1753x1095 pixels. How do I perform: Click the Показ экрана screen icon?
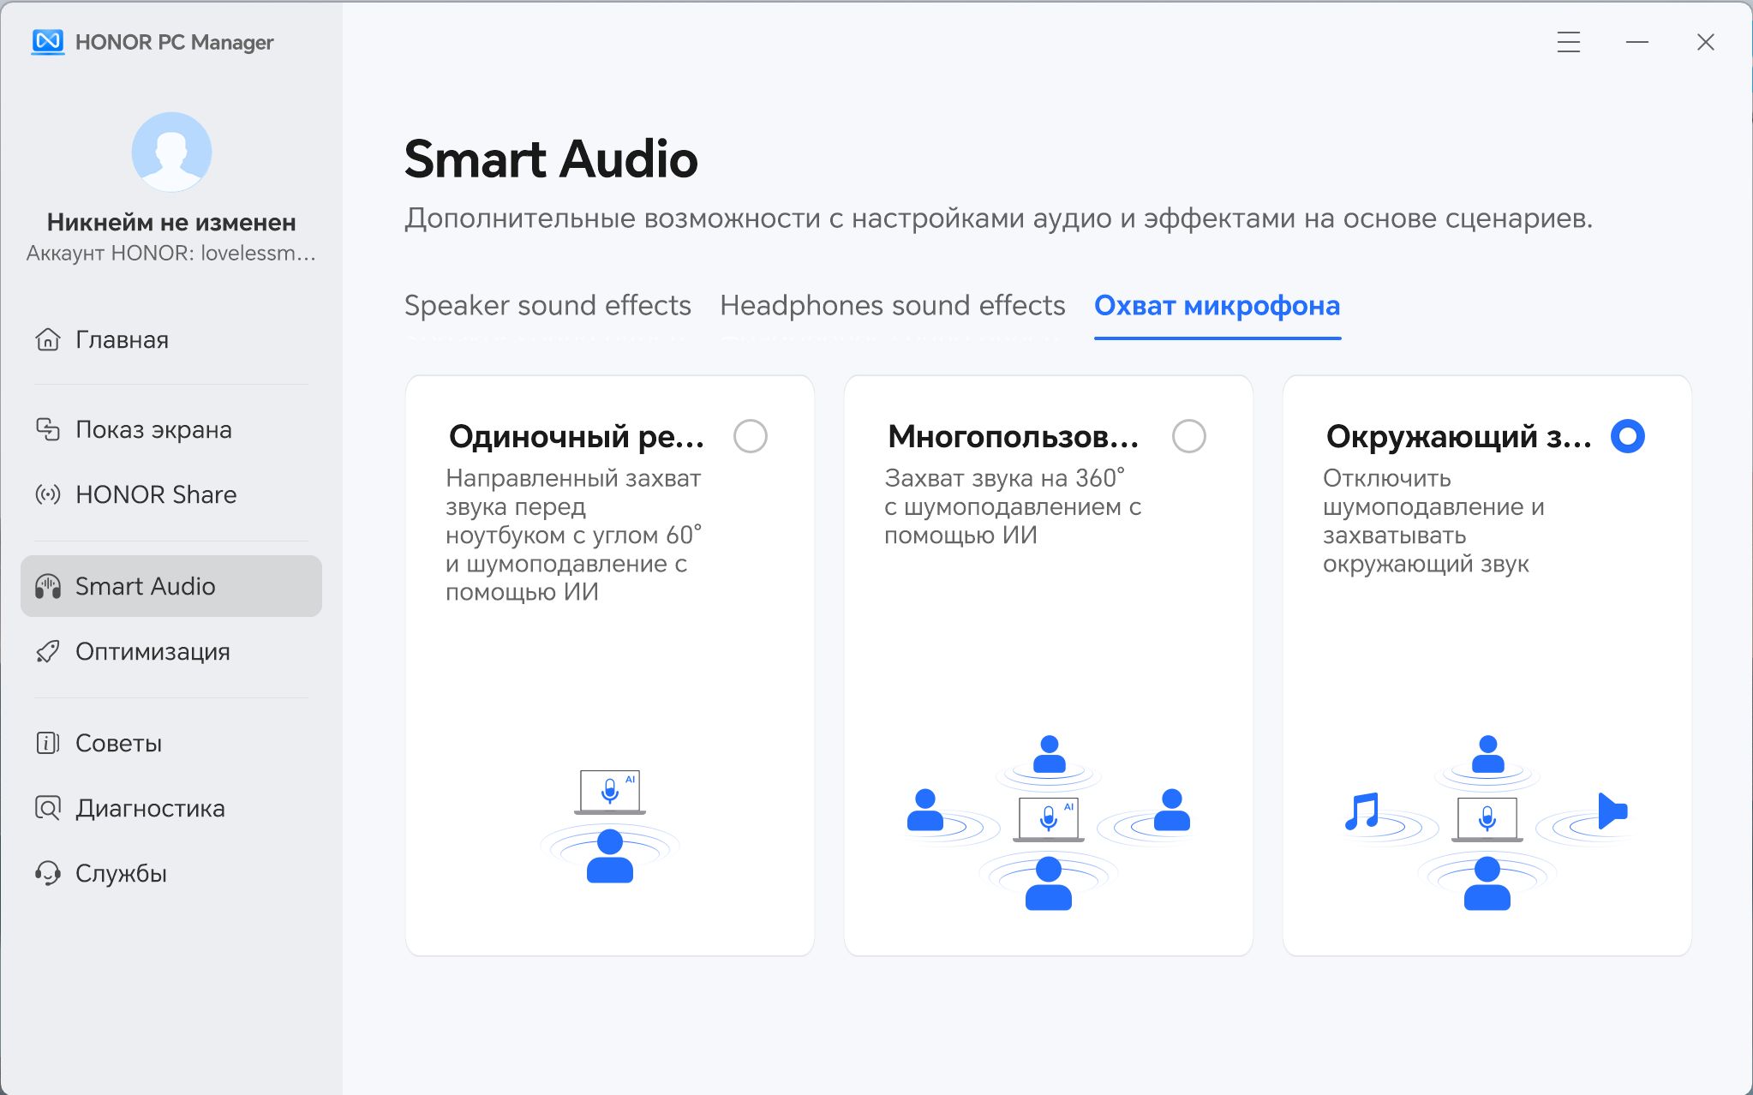coord(48,429)
